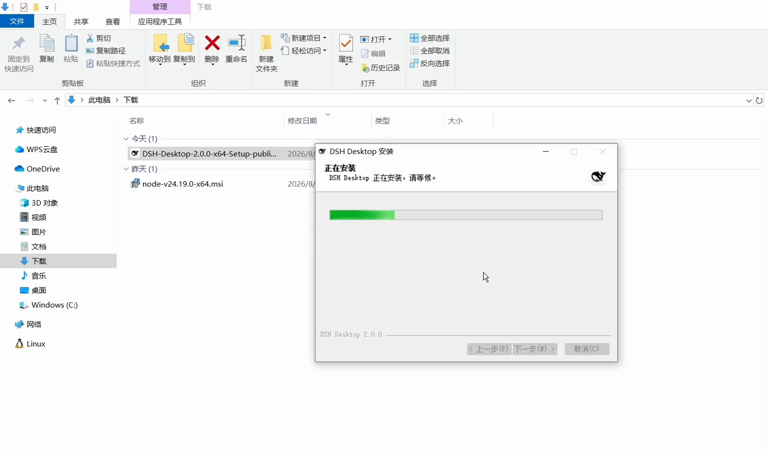Click the DSH Desktop logo in installer

point(598,177)
